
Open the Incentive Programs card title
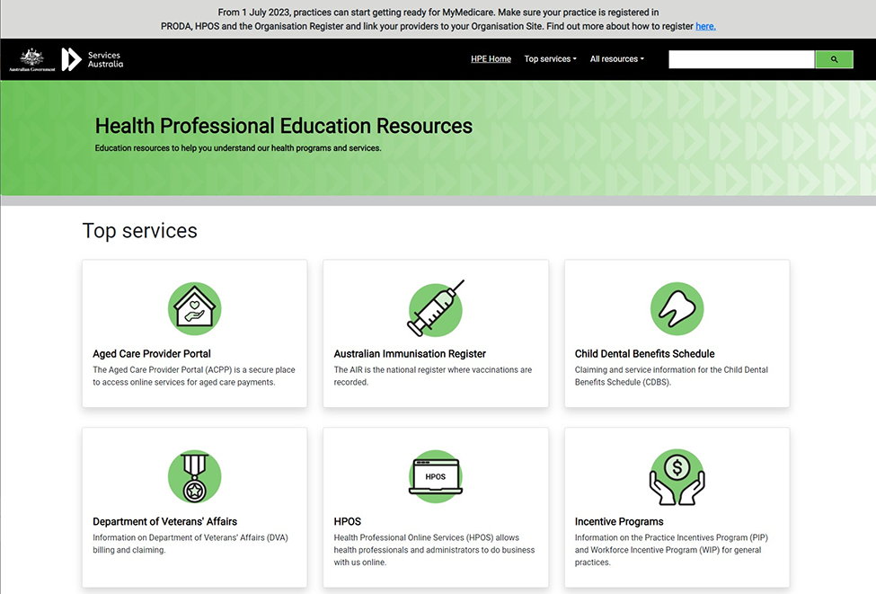click(619, 521)
